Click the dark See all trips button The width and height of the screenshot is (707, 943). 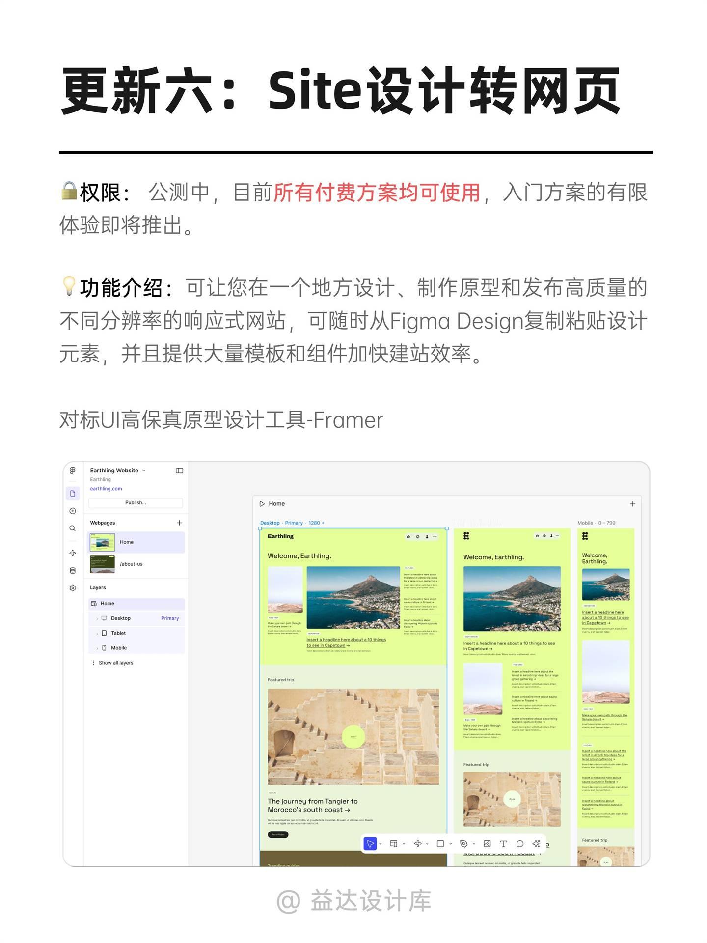(278, 834)
